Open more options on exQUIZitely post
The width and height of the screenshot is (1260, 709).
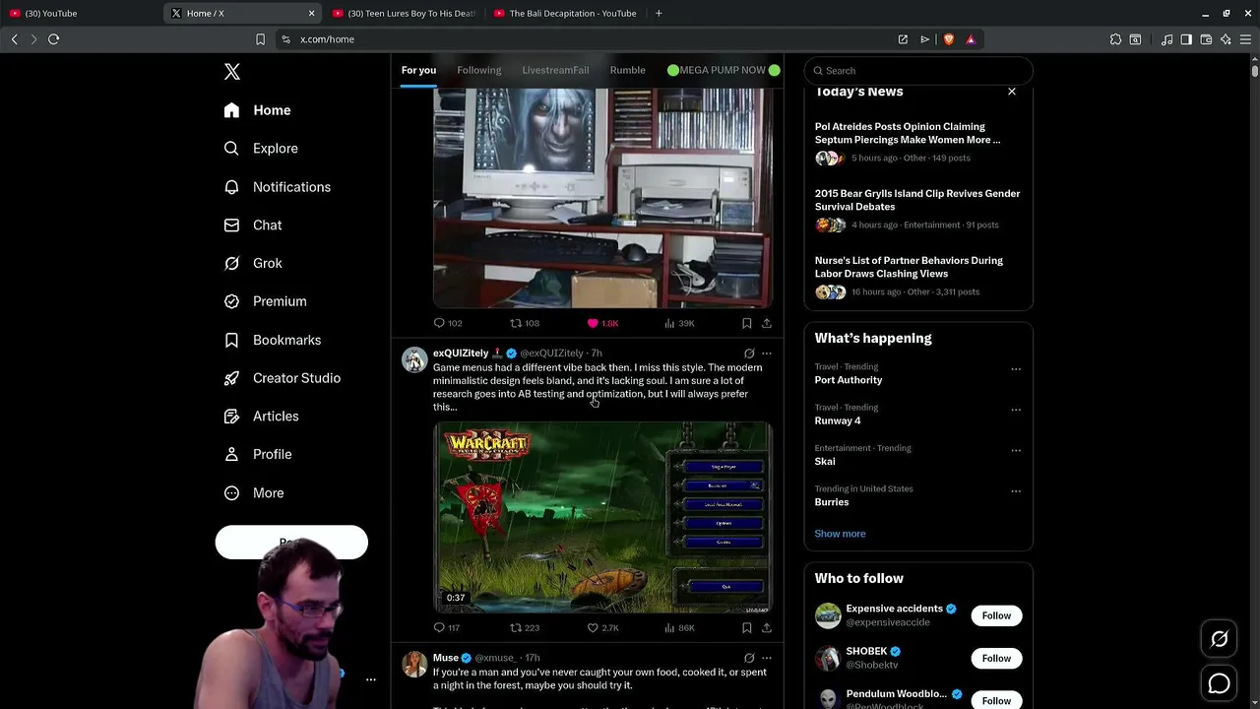767,353
